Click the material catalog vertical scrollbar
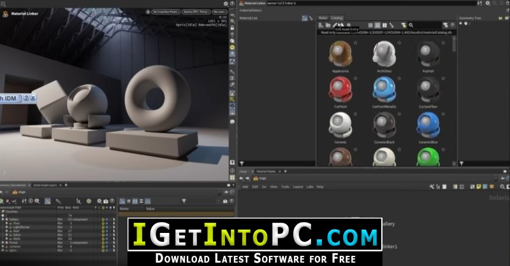 pos(455,101)
